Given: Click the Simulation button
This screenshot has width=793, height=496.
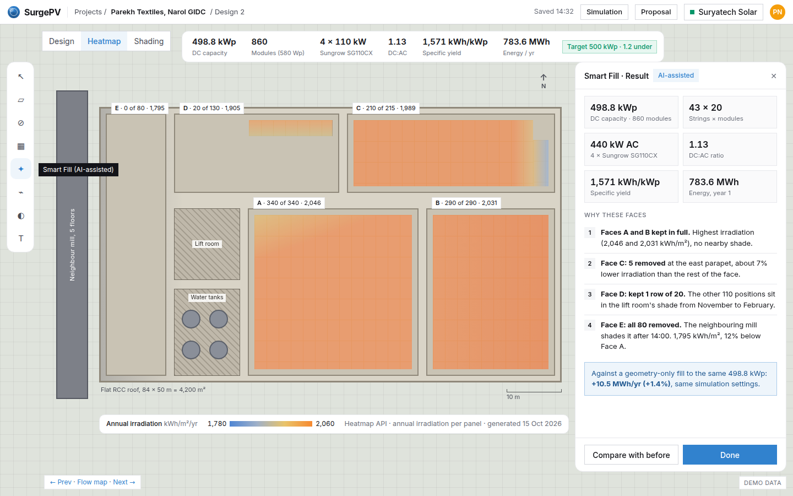Looking at the screenshot, I should coord(604,12).
